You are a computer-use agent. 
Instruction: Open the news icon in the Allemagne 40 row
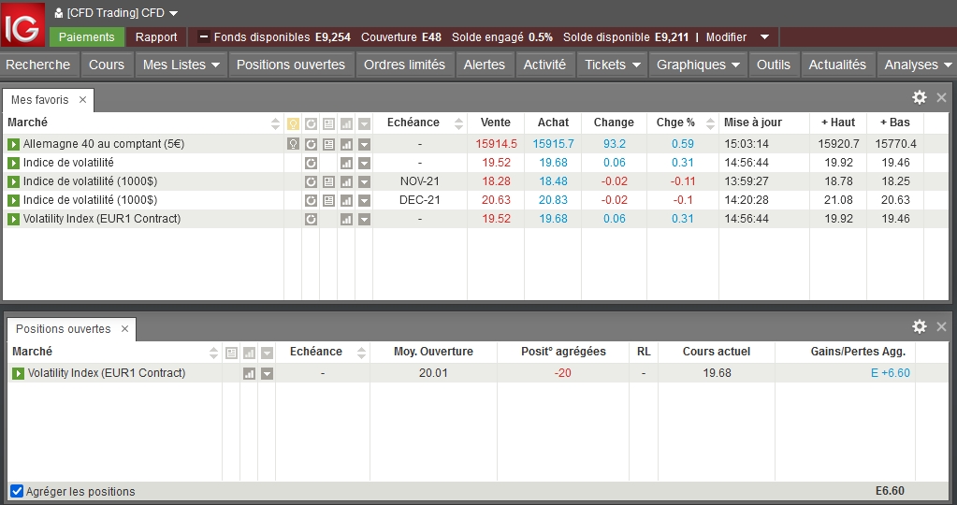coord(328,144)
